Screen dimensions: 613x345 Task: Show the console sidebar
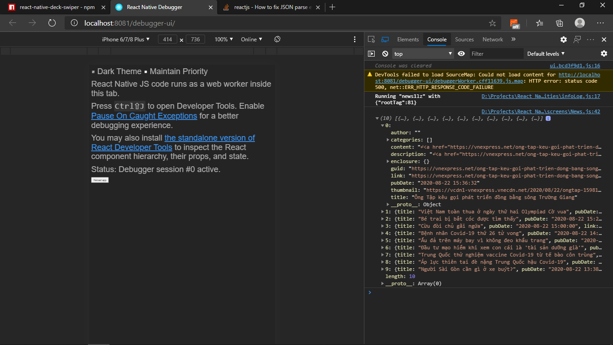pos(371,53)
